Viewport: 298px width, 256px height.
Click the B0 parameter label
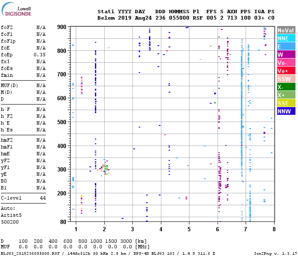pos(4,181)
